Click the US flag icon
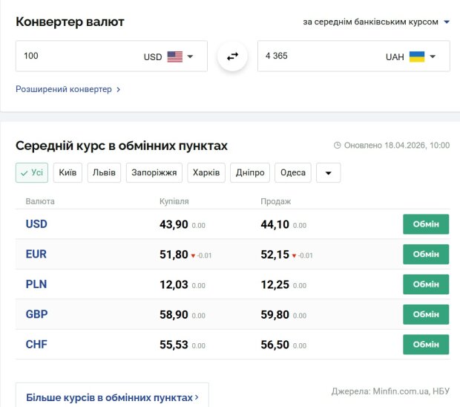Screen dimensions: 460x407 coord(174,56)
